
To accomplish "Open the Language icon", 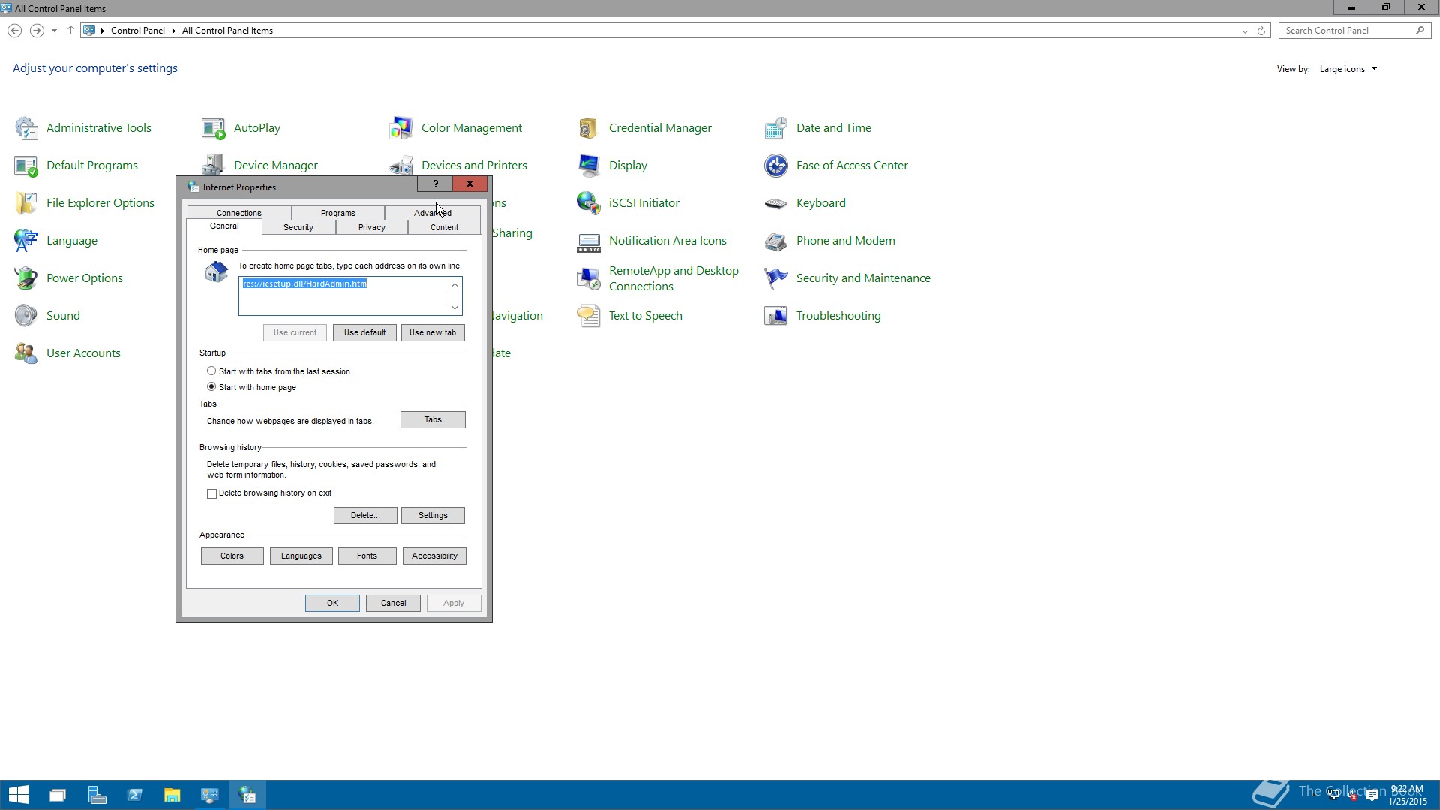I will pyautogui.click(x=26, y=241).
